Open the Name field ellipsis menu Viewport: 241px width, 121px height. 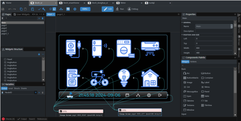(232, 26)
